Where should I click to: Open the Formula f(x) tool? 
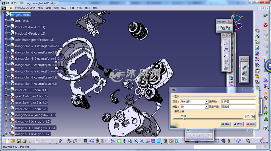coord(69,141)
